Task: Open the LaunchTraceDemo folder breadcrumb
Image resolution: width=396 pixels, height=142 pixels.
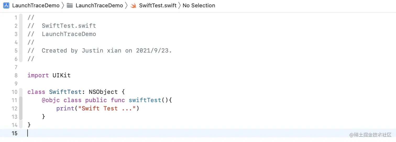Action: coord(99,5)
